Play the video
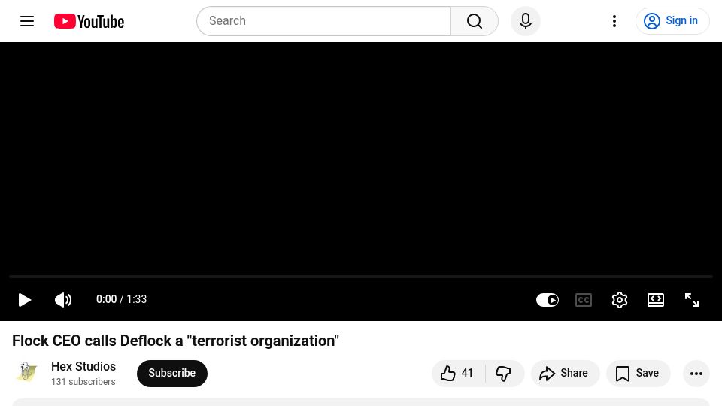The width and height of the screenshot is (722, 406). (24, 300)
